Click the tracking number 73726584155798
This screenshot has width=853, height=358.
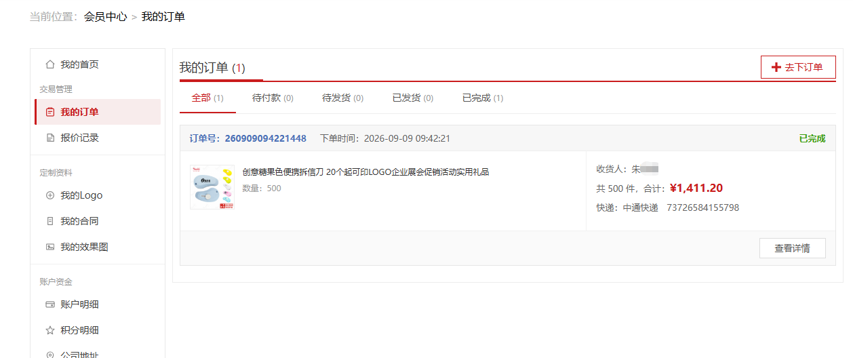click(x=703, y=207)
